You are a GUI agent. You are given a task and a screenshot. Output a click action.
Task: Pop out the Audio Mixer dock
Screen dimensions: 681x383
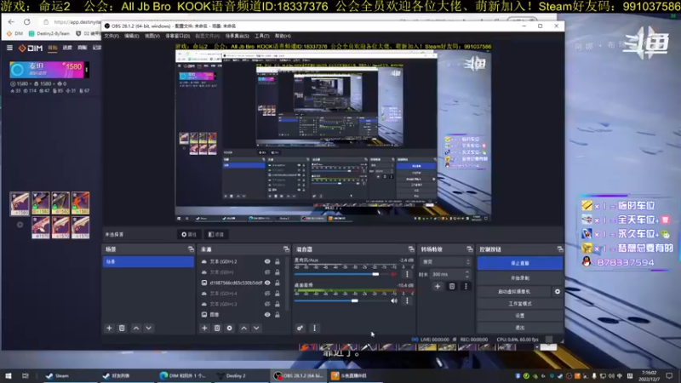411,249
